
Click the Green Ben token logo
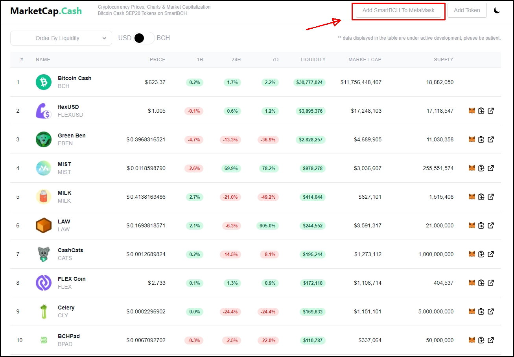point(44,139)
